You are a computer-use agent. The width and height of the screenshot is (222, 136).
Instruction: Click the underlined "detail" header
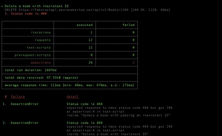(72, 97)
